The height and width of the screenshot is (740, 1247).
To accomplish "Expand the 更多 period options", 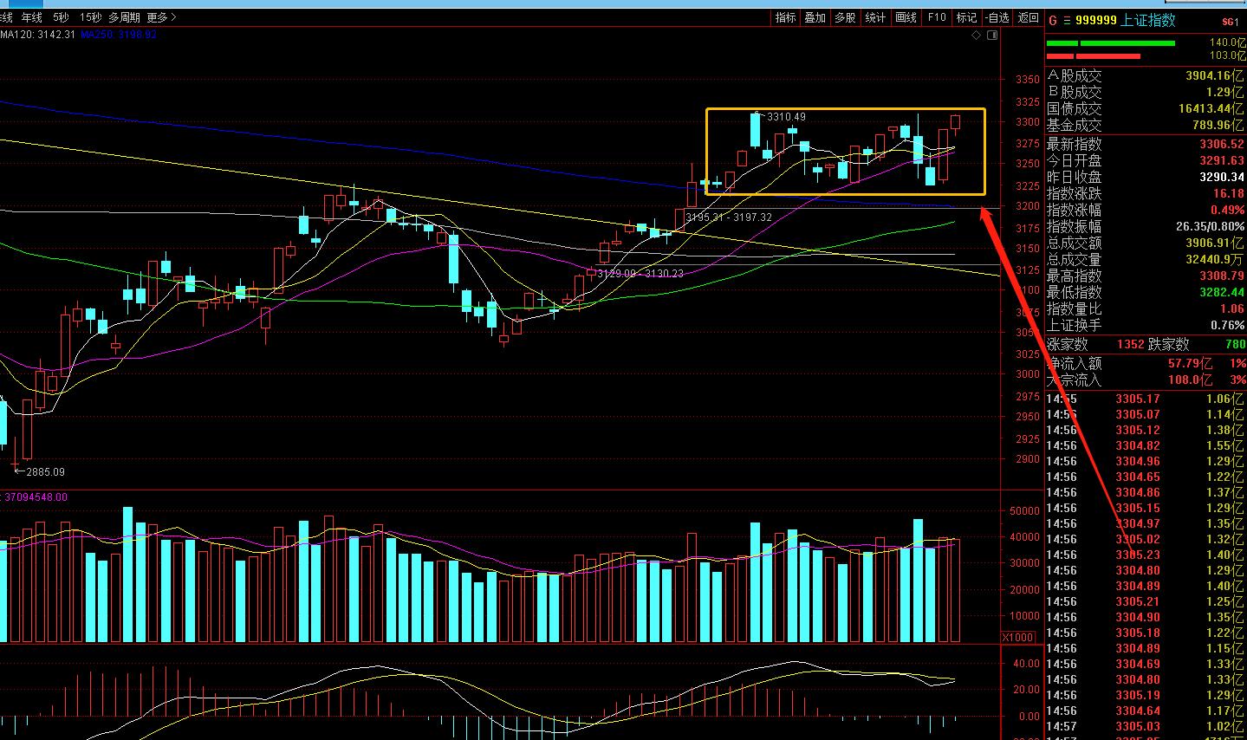I will tap(161, 17).
